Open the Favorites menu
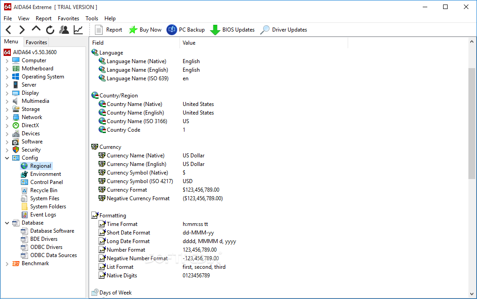The height and width of the screenshot is (299, 477). coord(68,18)
